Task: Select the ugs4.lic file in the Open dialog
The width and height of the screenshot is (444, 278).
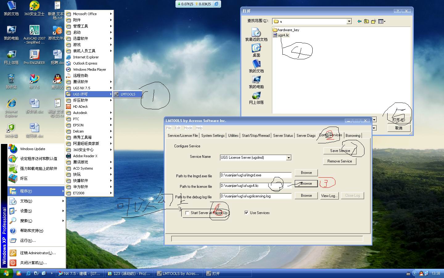Action: [281, 35]
